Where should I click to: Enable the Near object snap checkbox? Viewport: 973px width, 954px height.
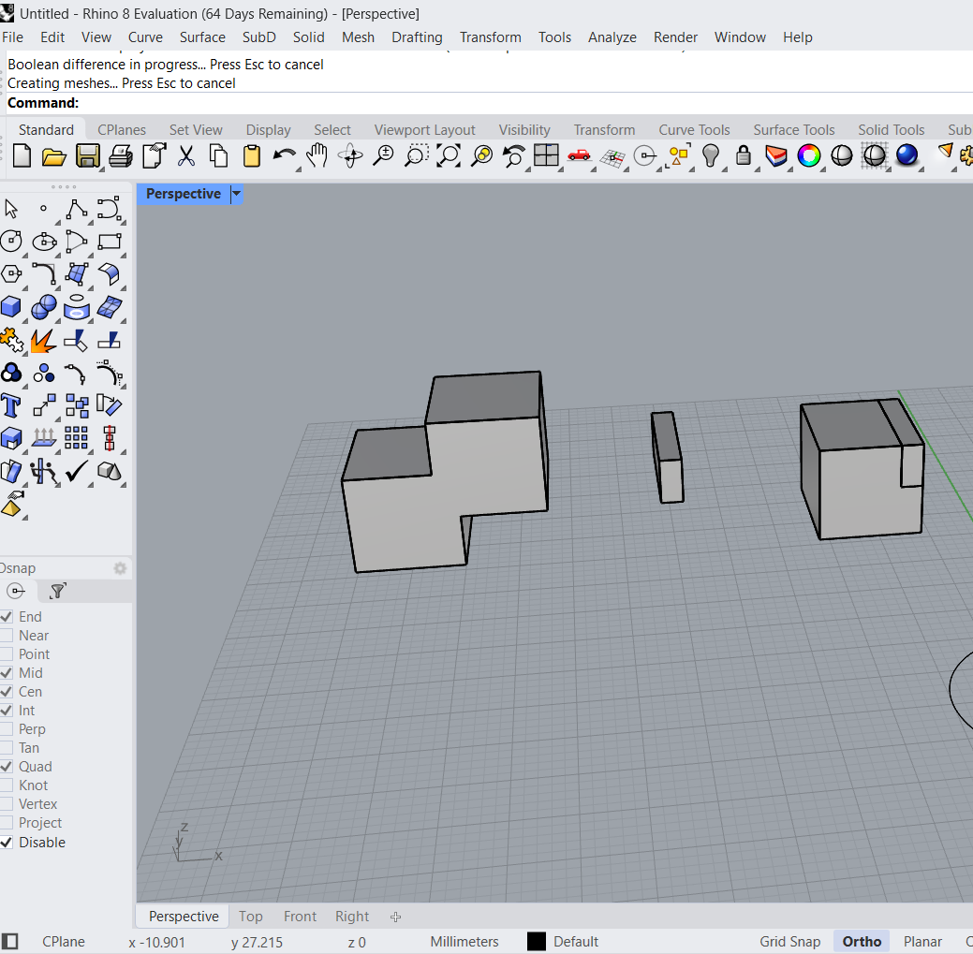7,636
